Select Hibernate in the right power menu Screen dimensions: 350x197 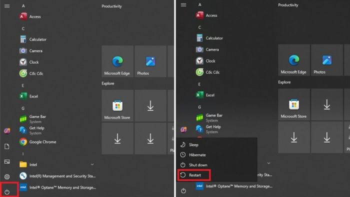point(193,155)
